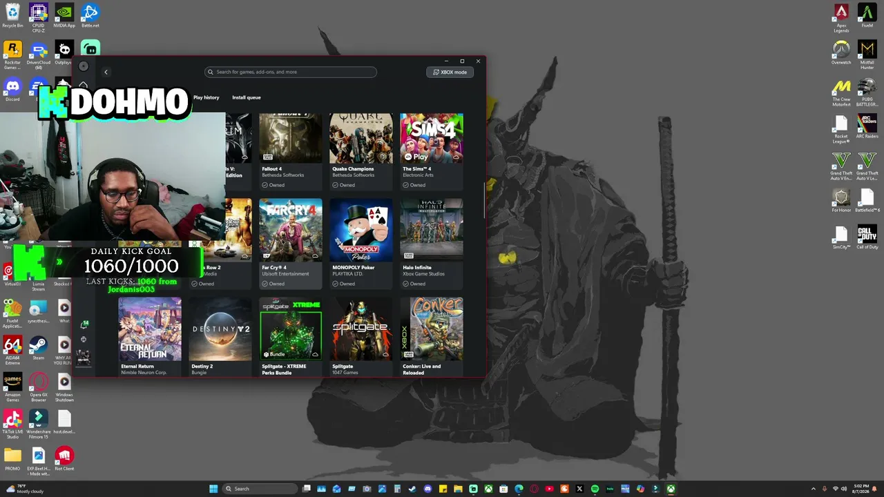Image resolution: width=884 pixels, height=497 pixels.
Task: Open Battle.net desktop shortcut
Action: coord(90,16)
